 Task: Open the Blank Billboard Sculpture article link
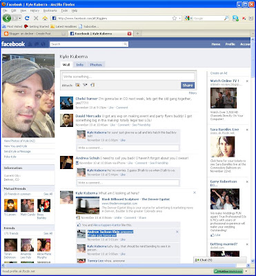pyautogui.click(x=136, y=199)
